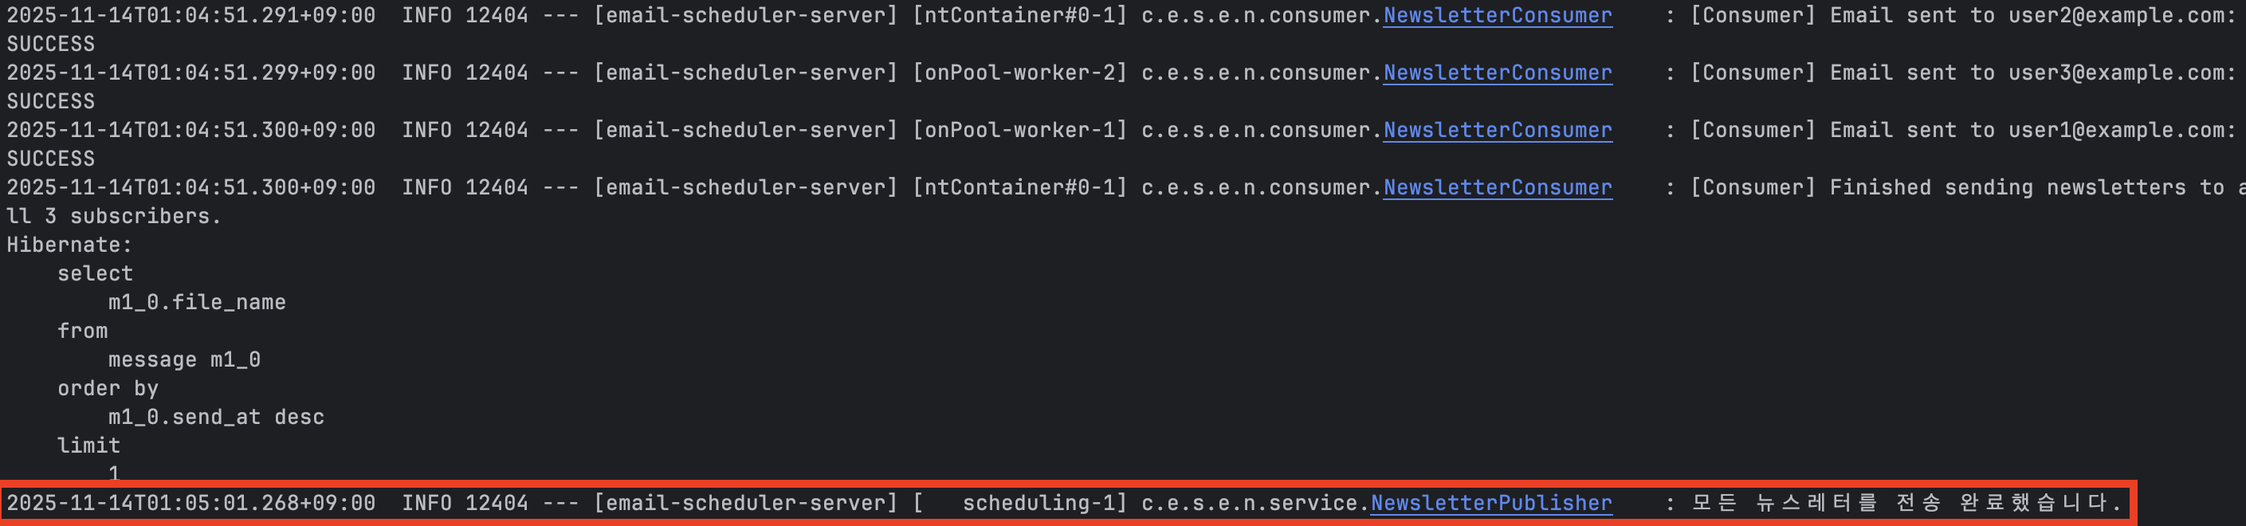Click the 01:05:01.268 timestamp
The width and height of the screenshot is (2246, 526).
click(x=191, y=504)
